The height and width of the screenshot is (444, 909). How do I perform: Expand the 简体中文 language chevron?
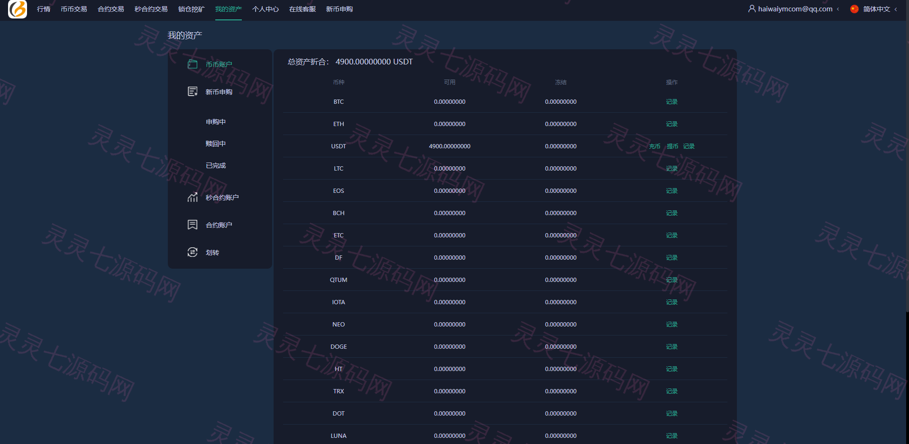[x=896, y=9]
